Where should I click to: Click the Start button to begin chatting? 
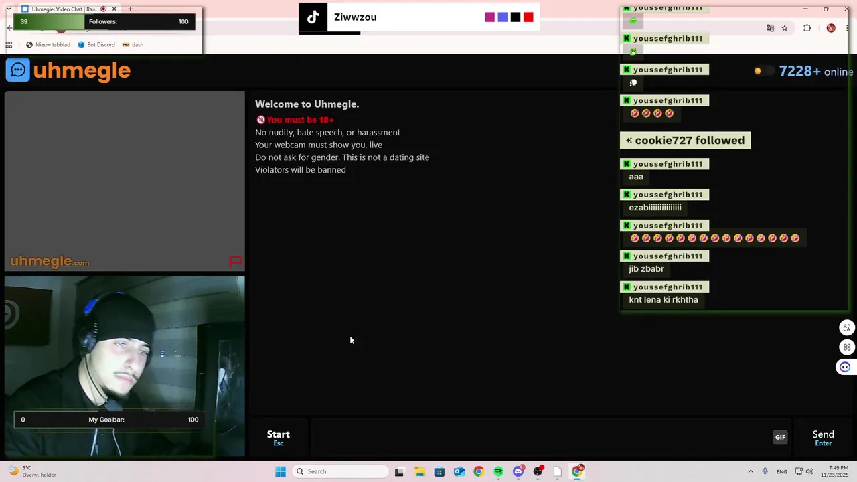[x=279, y=438]
